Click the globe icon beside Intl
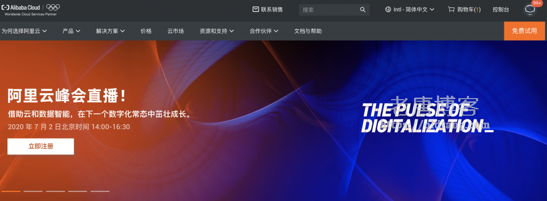Image resolution: width=547 pixels, height=201 pixels. tap(388, 10)
